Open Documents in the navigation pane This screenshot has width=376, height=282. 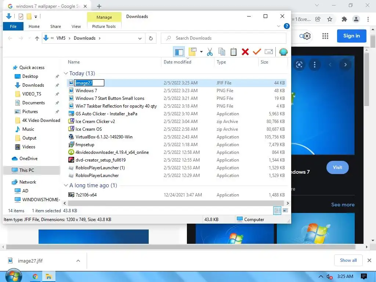tap(33, 103)
